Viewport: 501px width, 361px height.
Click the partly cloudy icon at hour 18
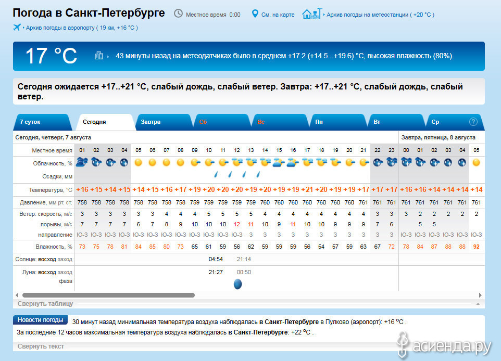pyautogui.click(x=321, y=162)
